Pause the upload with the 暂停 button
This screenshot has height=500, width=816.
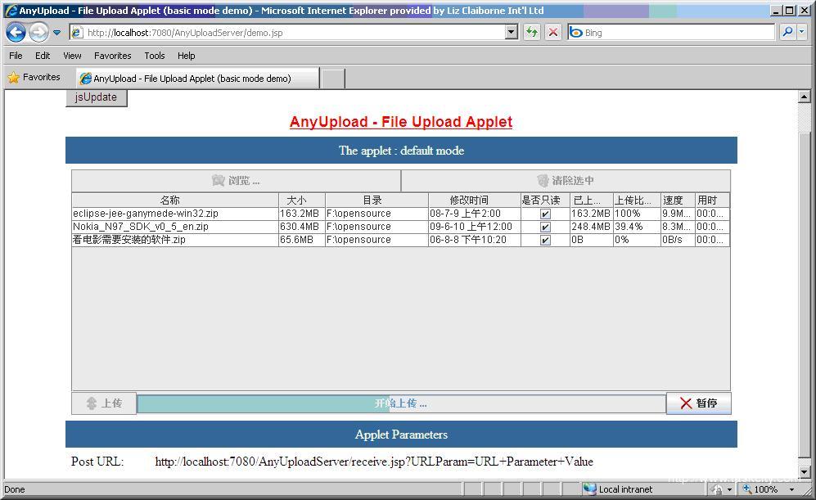698,403
